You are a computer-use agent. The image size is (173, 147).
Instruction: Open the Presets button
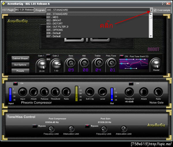(20, 71)
